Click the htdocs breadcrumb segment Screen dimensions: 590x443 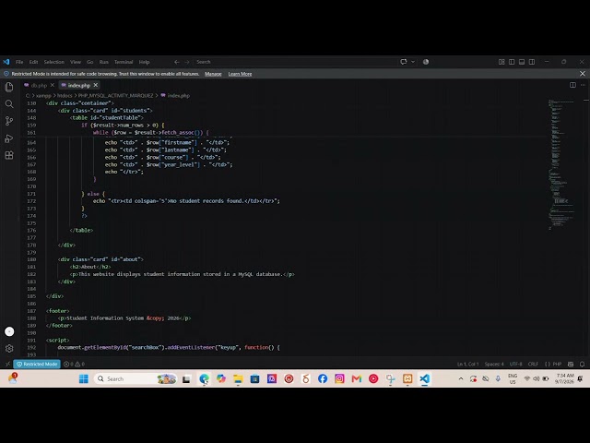(x=65, y=96)
